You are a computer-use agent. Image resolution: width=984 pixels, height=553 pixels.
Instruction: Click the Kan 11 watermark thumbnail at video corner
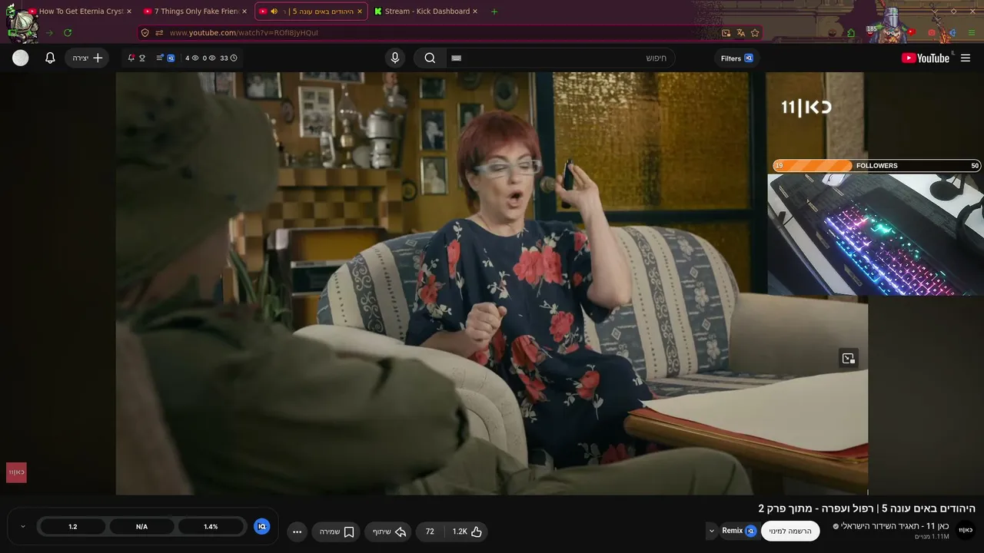coord(16,472)
